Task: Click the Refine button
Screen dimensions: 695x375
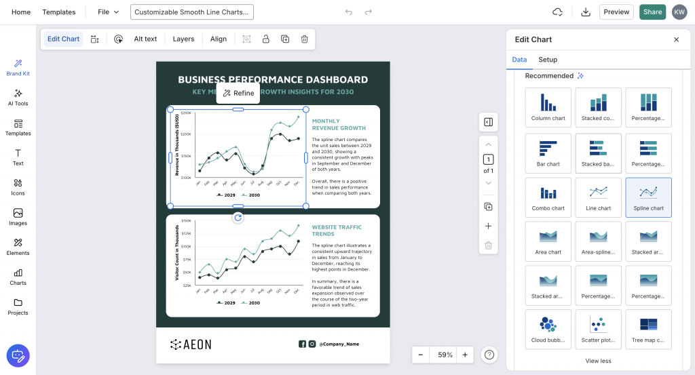Action: 238,93
